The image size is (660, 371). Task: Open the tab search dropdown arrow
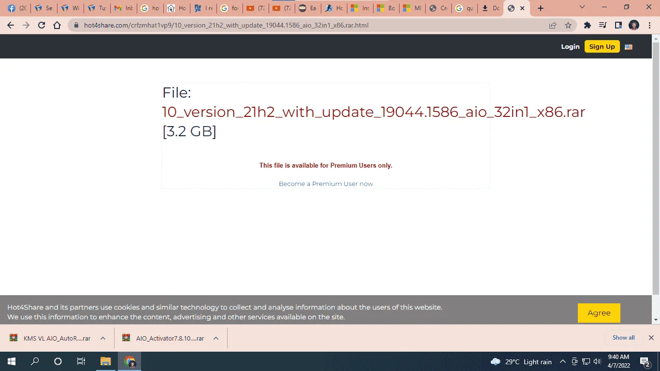[x=582, y=7]
